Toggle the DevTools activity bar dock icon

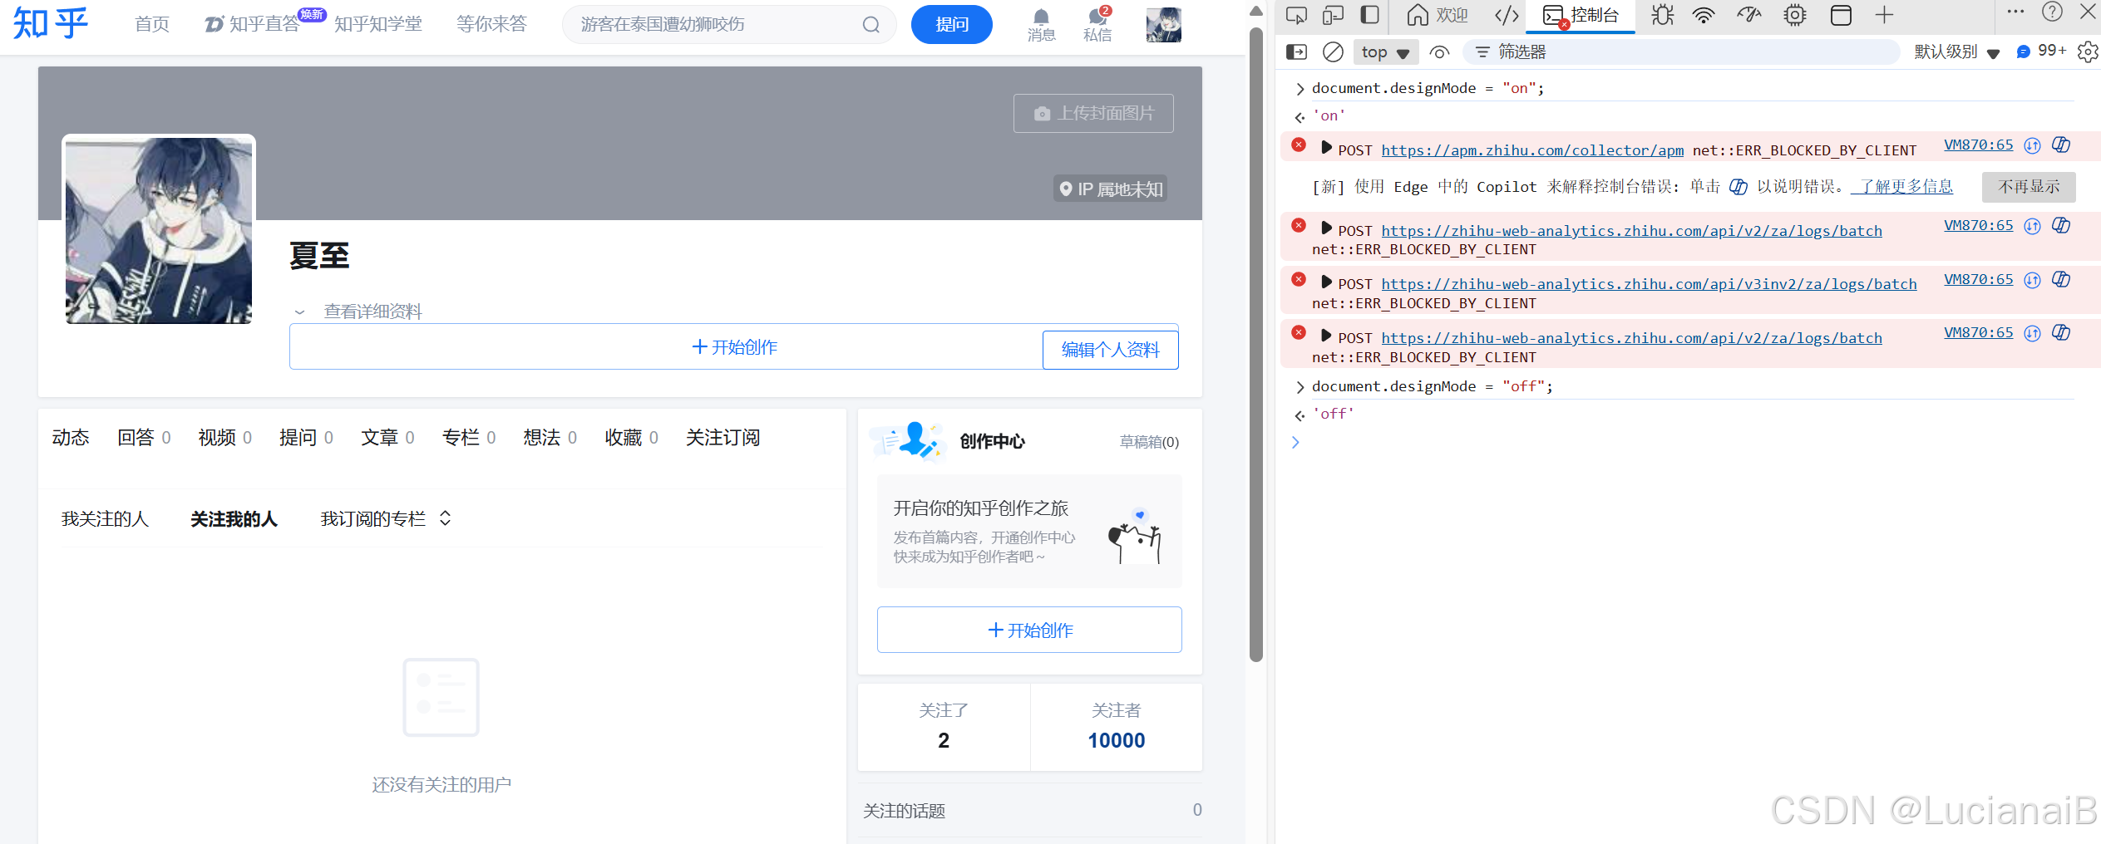click(x=1369, y=15)
